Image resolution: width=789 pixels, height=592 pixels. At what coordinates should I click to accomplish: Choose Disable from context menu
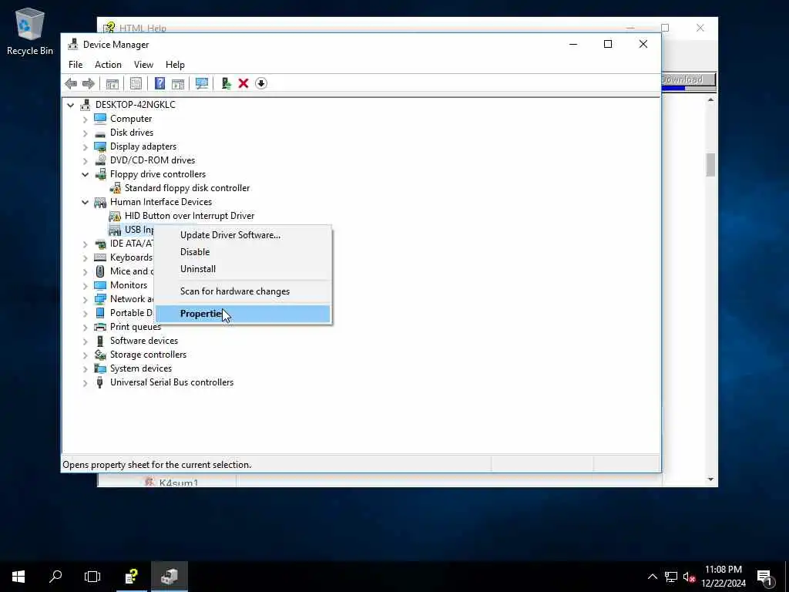(243, 252)
